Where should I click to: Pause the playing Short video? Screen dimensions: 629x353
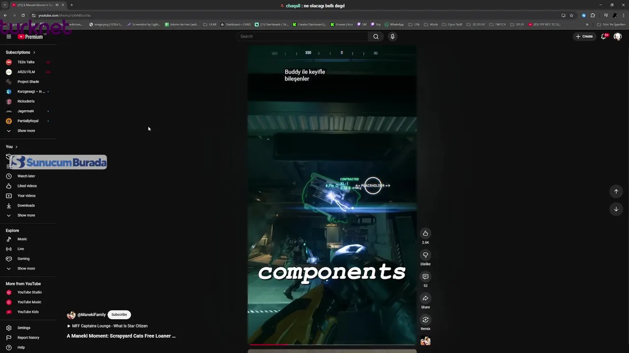332,195
